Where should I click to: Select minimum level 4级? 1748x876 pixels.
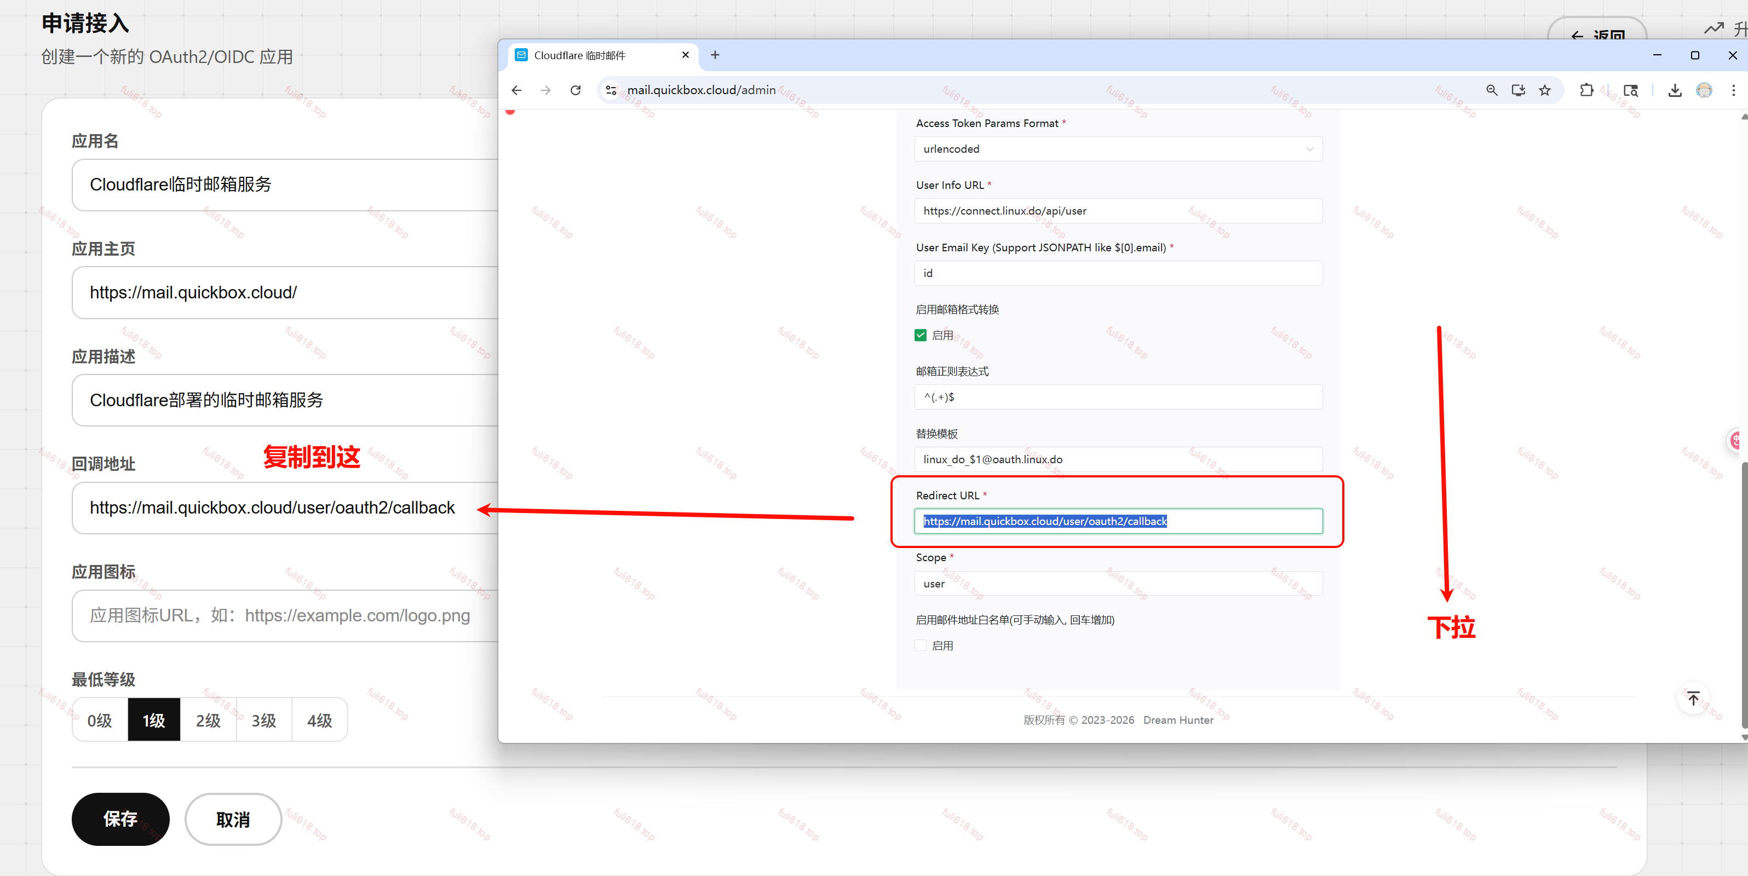click(320, 720)
